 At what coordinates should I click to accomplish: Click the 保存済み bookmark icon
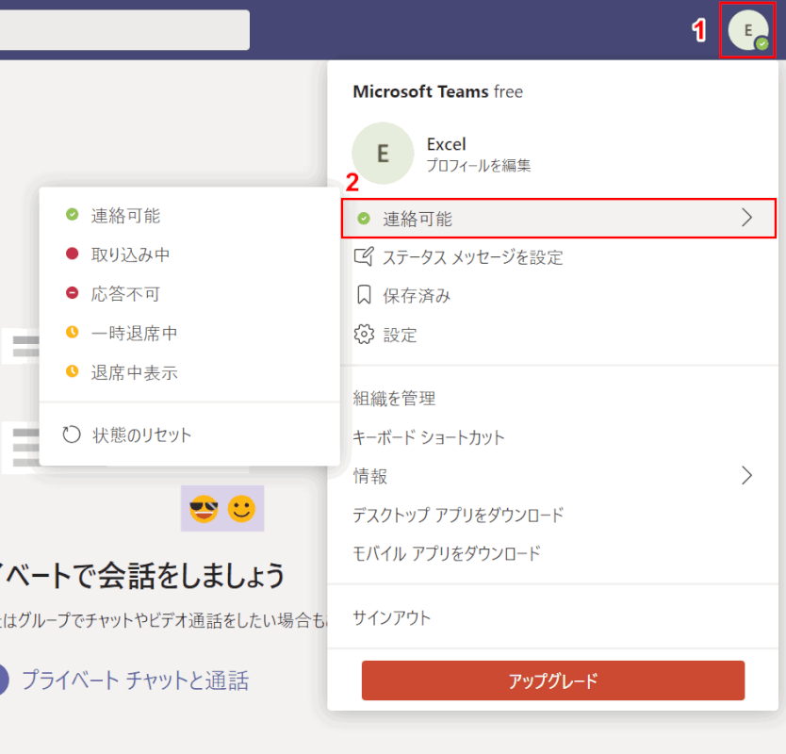365,295
